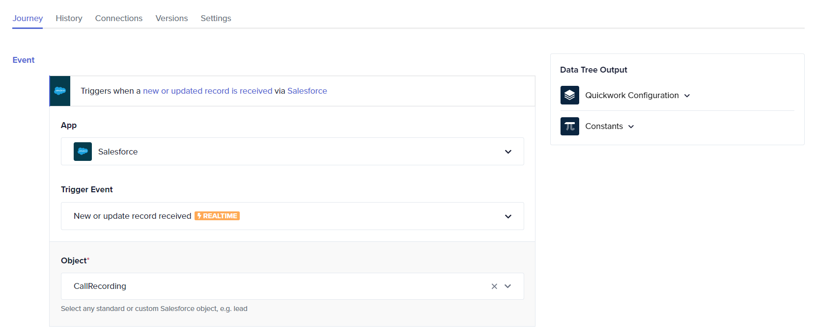Click the Quickwork Configuration layers icon
The height and width of the screenshot is (336, 815).
pos(569,95)
